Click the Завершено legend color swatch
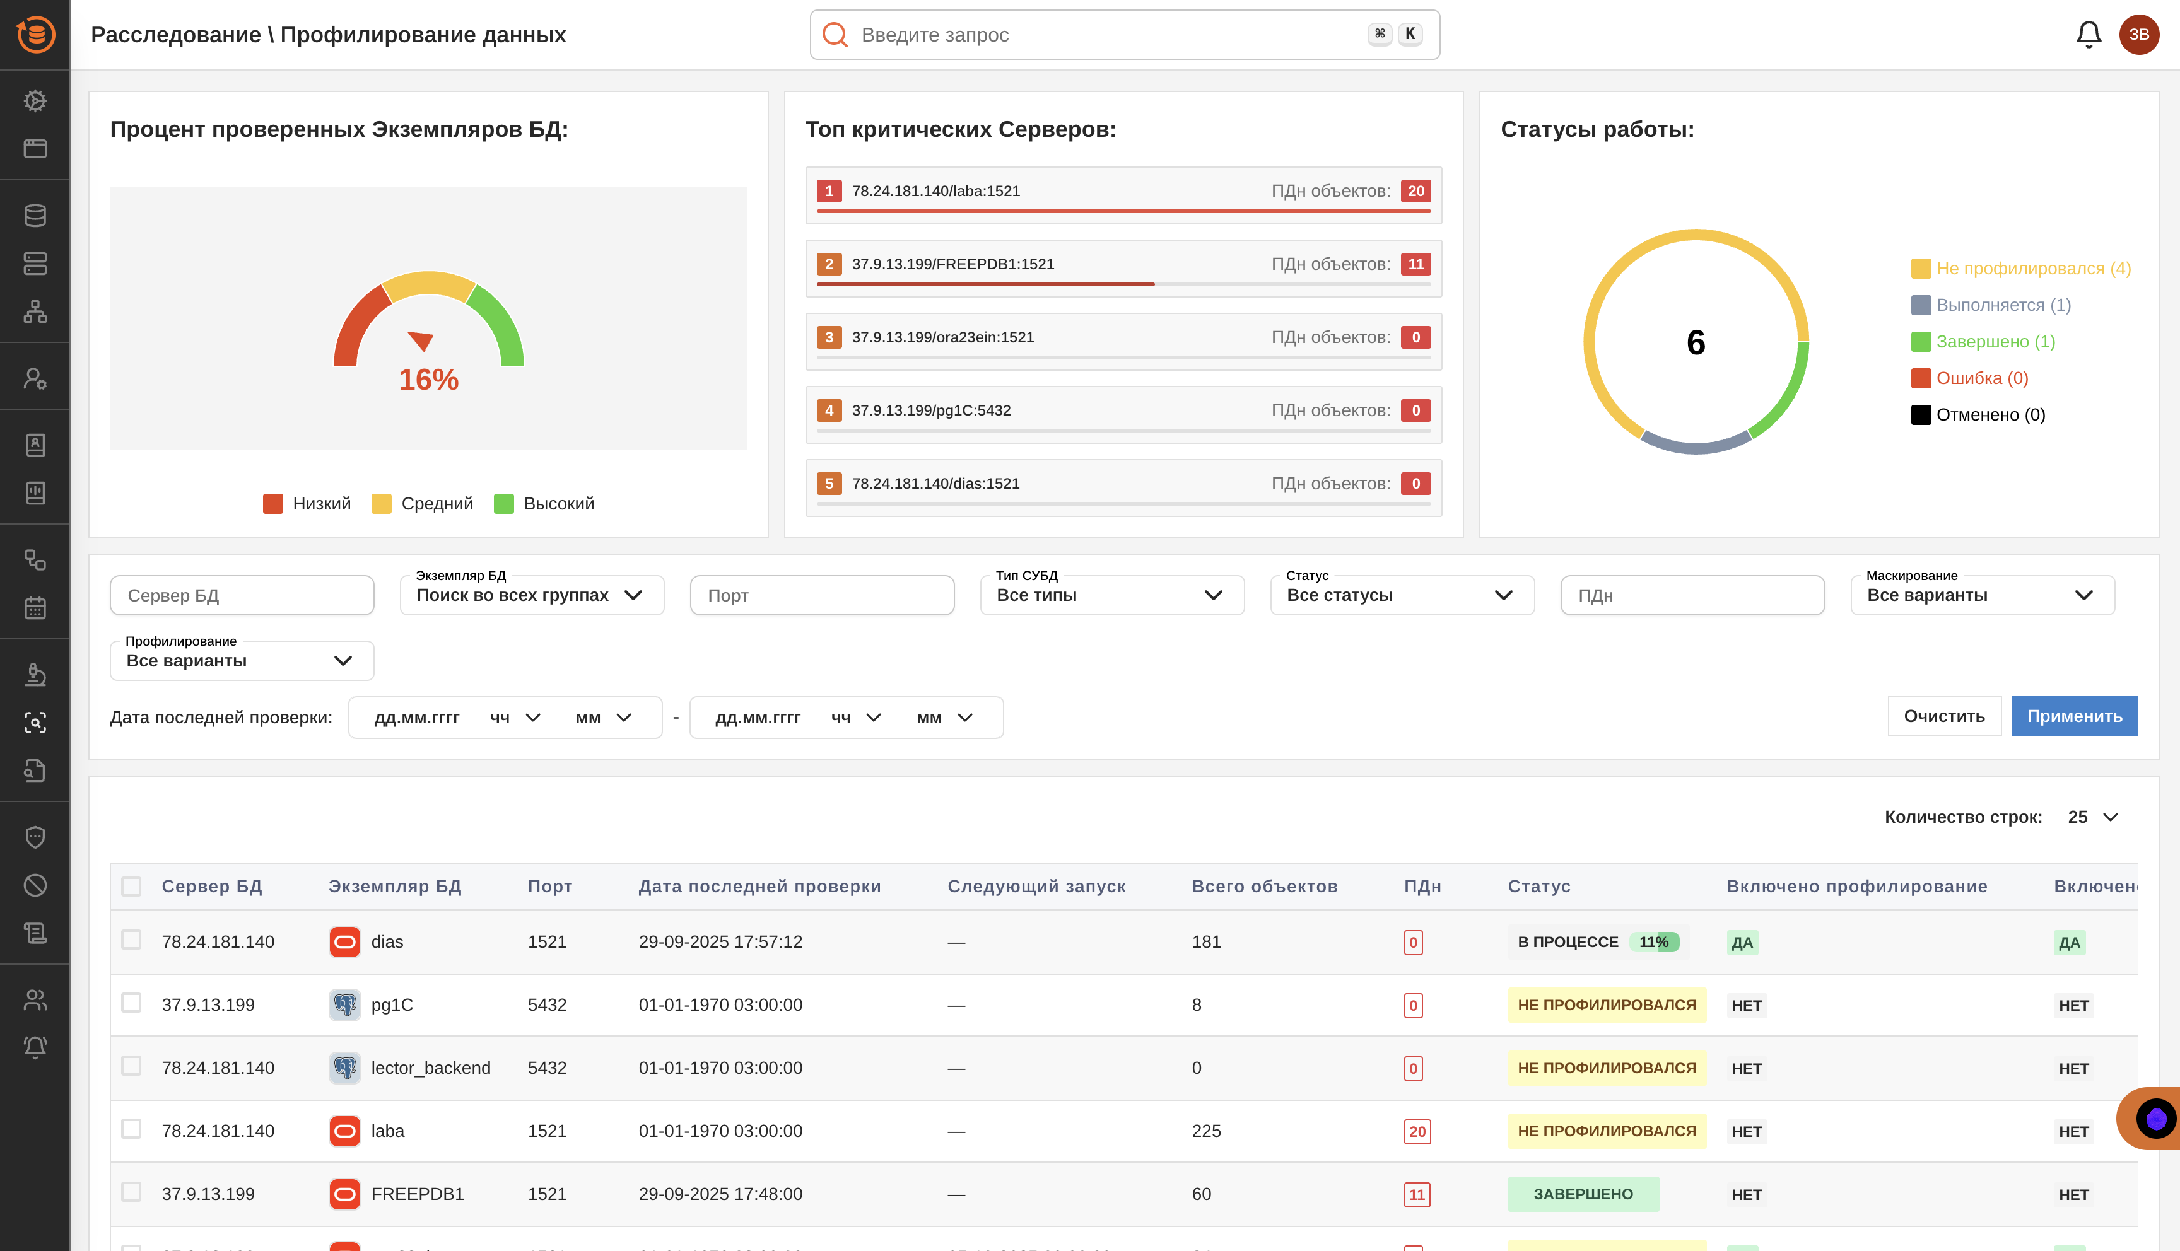This screenshot has width=2180, height=1251. 1921,342
